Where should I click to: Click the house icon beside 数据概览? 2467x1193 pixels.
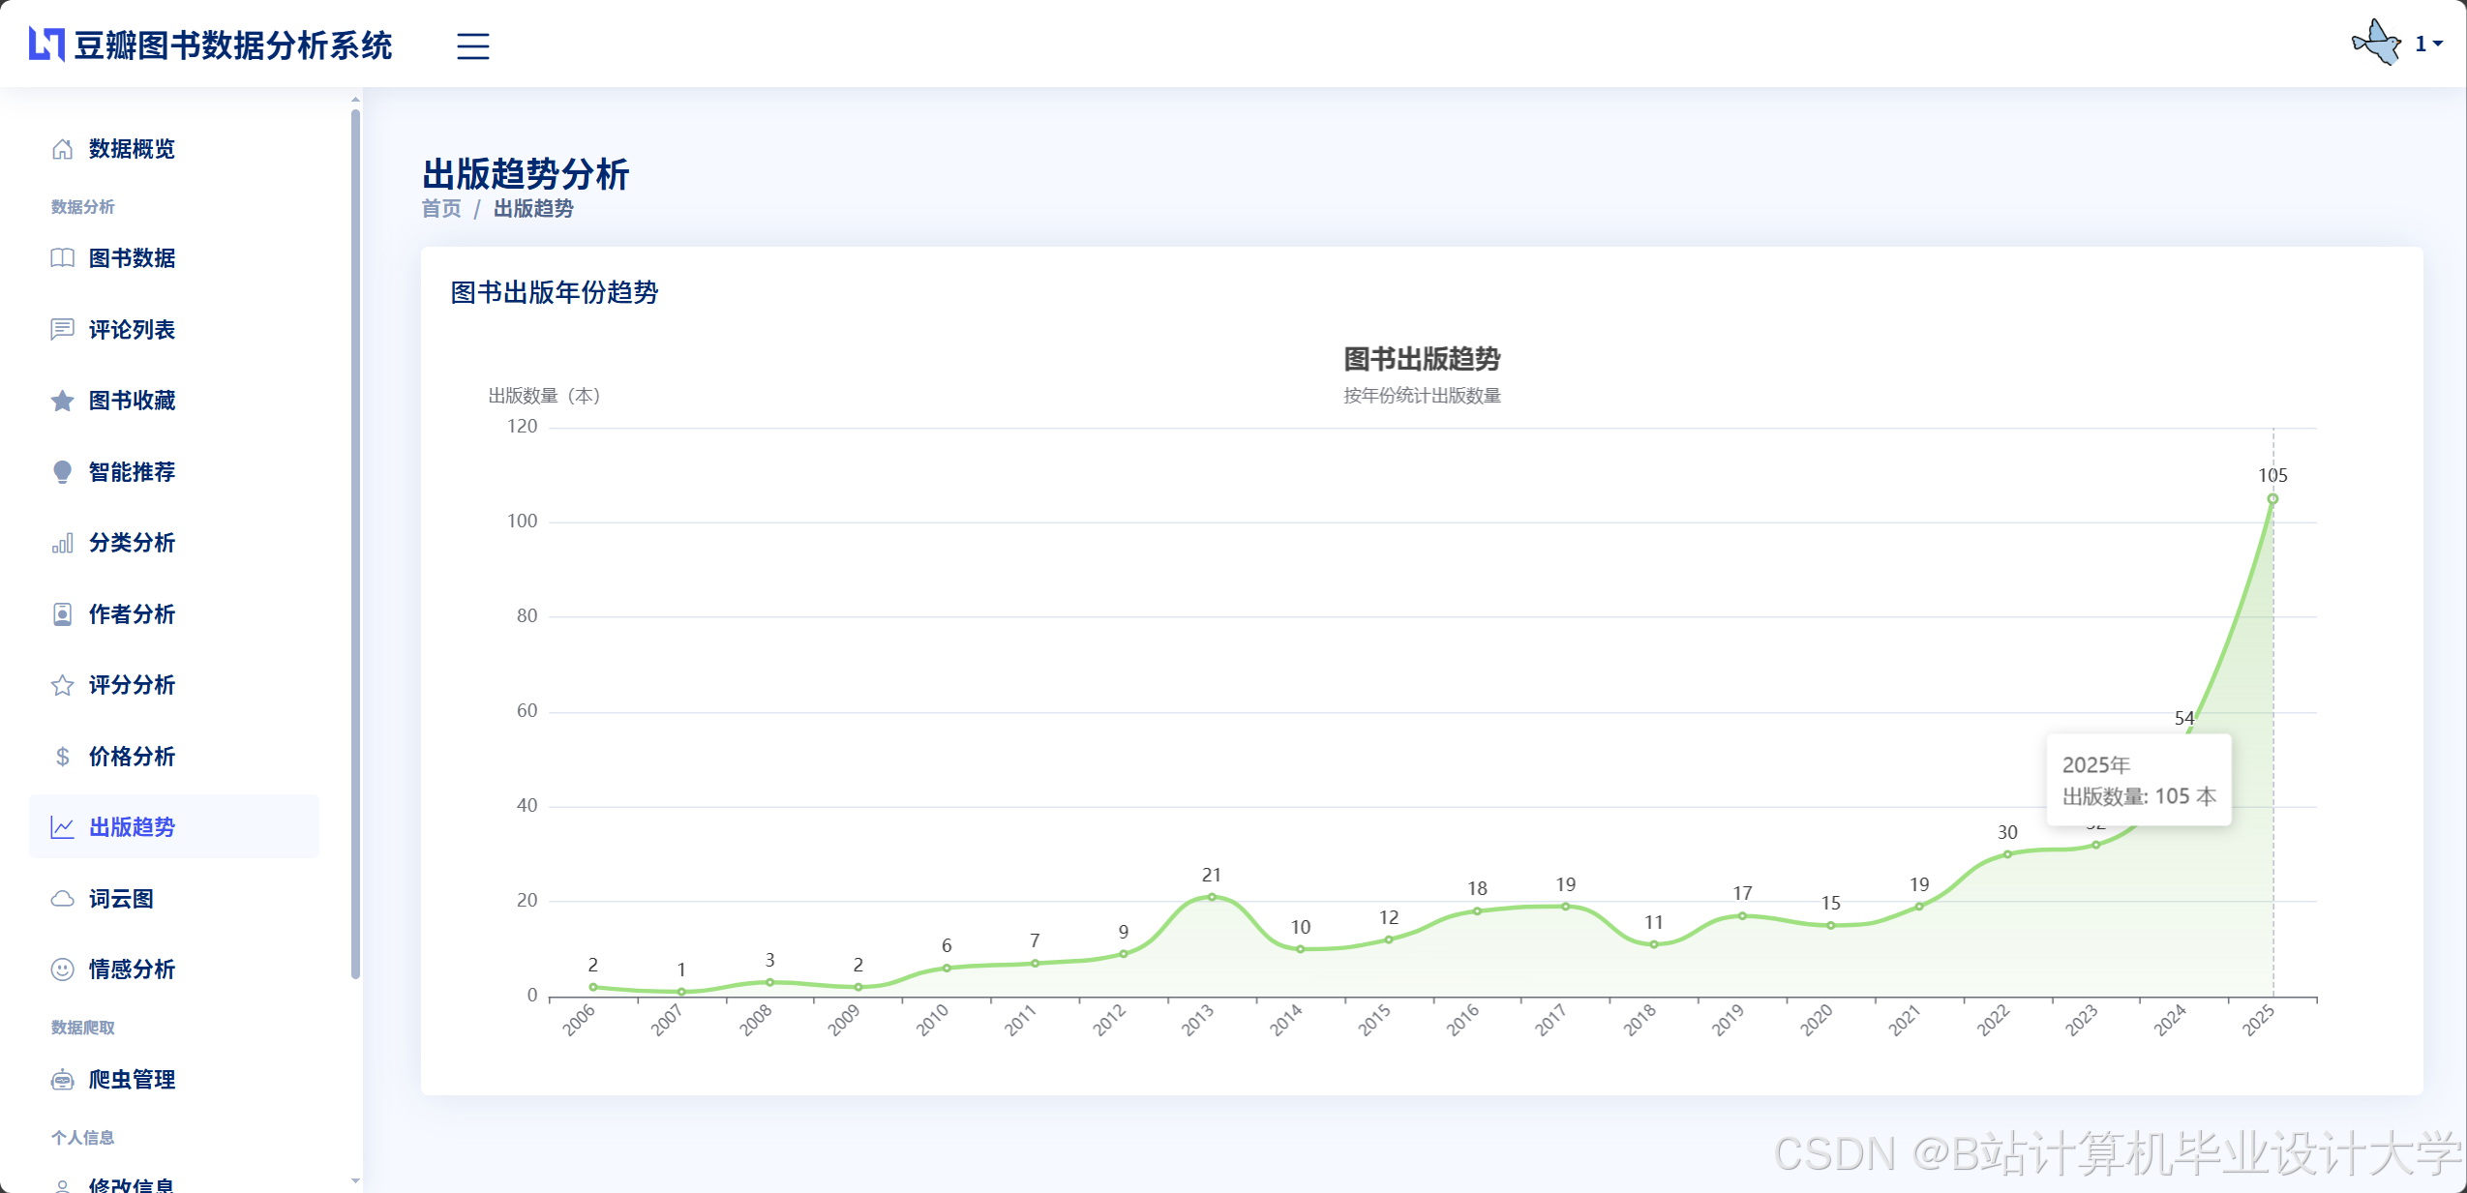tap(62, 149)
